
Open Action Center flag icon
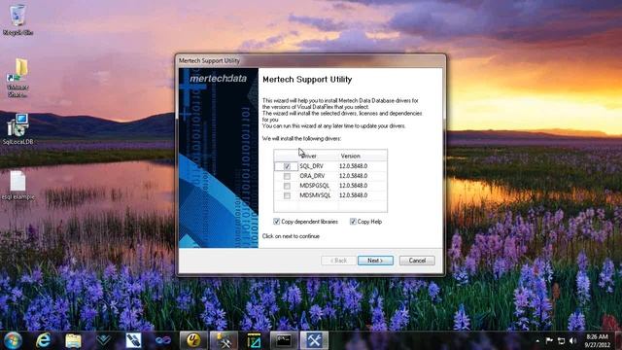[549, 340]
